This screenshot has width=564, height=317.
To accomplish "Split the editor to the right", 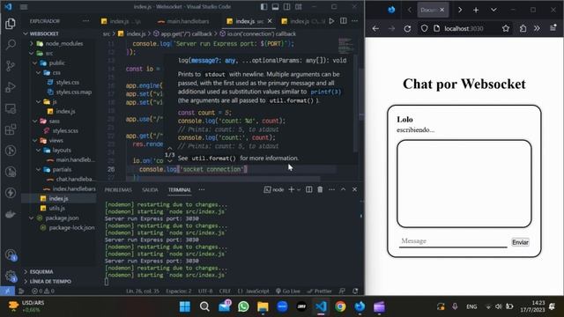I will [x=344, y=21].
